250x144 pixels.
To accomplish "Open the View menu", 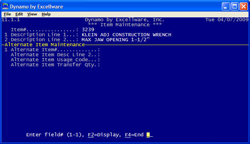I will (x=32, y=14).
